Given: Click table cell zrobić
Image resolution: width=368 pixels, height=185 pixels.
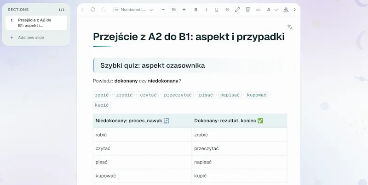Looking at the screenshot, I should click(x=239, y=135).
